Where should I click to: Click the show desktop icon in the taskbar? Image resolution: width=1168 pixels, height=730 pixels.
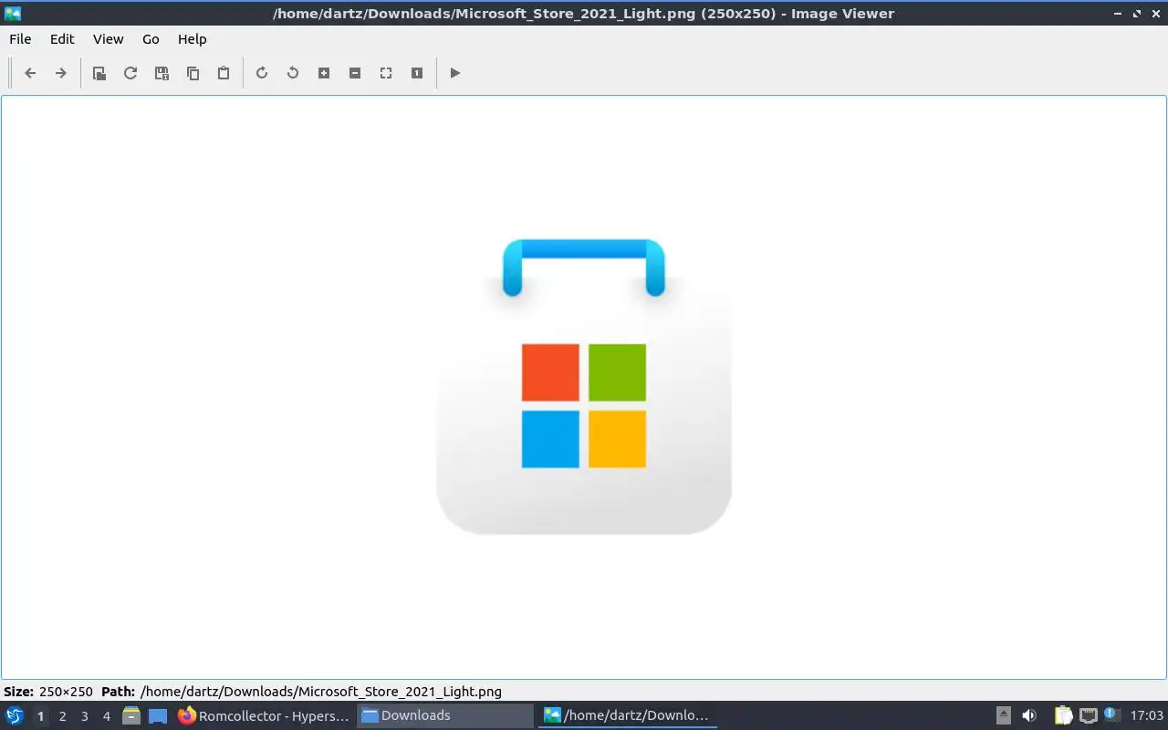158,715
